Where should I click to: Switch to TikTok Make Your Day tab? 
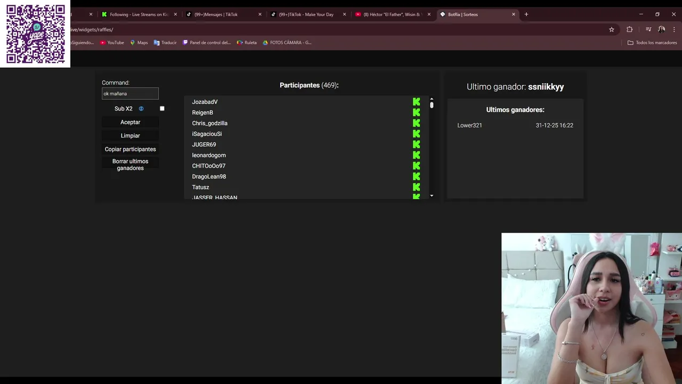click(308, 14)
